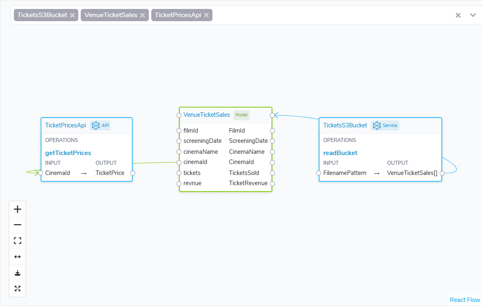Click the fullscreen expand arrows icon
Screen dimensions: 482x306
click(18, 289)
